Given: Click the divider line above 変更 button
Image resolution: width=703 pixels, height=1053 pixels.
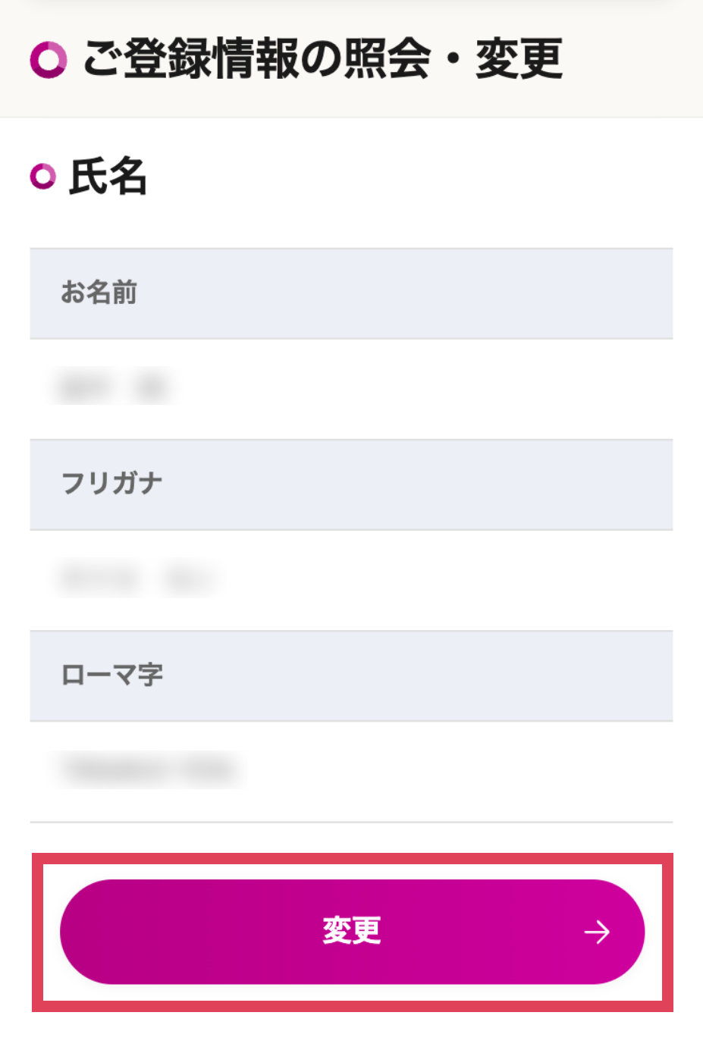Looking at the screenshot, I should [x=351, y=822].
